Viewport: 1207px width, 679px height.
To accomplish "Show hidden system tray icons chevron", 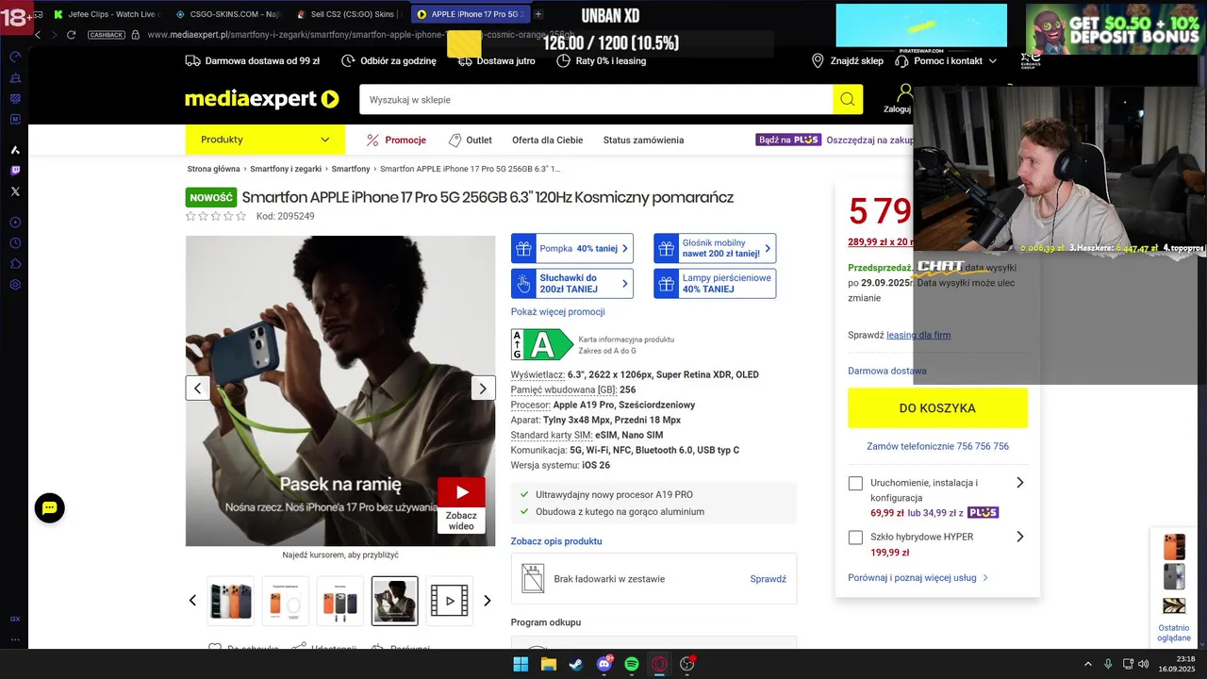I will coord(1087,664).
